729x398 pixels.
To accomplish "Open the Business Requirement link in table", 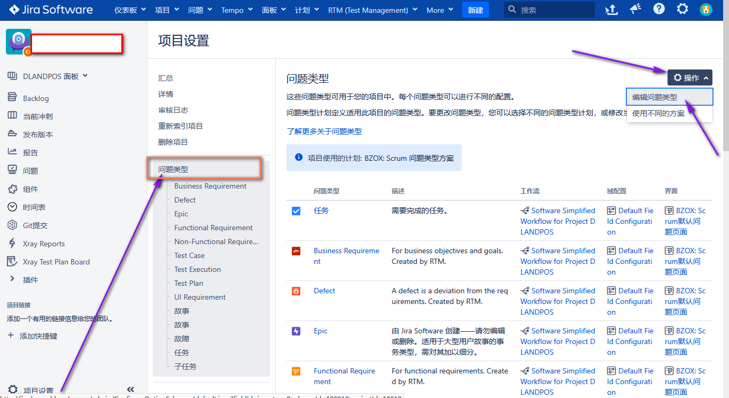I will click(x=346, y=256).
